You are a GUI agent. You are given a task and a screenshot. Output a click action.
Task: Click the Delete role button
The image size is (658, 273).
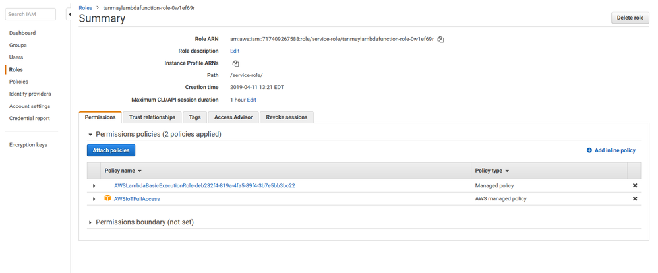[x=630, y=18]
